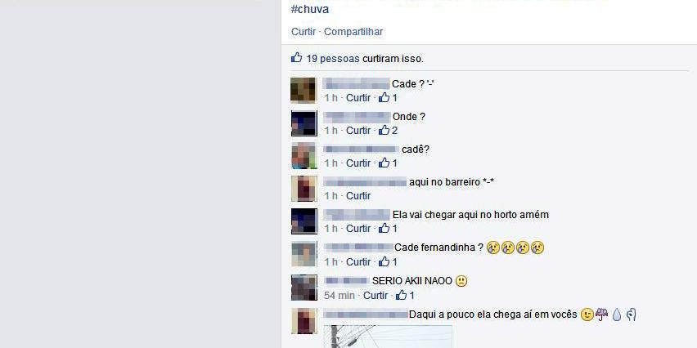
Task: Open avatar of 'Cade fernandinha' commenter
Action: (x=304, y=254)
